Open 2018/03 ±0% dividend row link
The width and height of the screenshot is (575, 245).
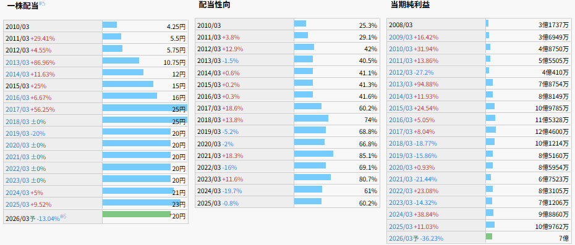click(x=17, y=122)
